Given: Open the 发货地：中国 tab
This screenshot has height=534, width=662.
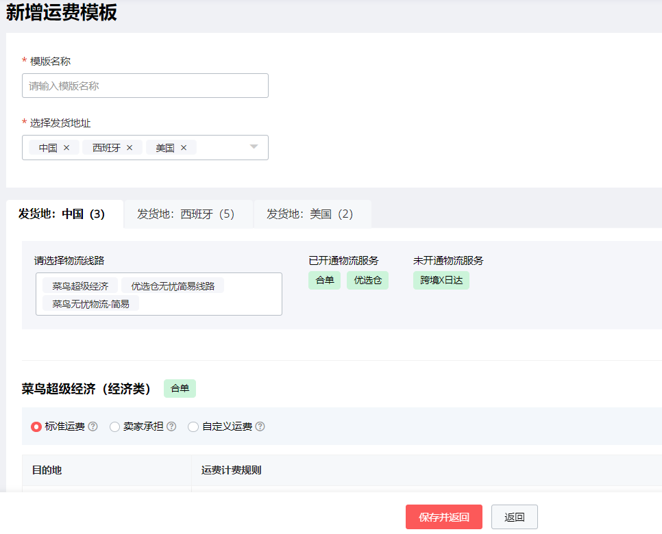Looking at the screenshot, I should (62, 214).
